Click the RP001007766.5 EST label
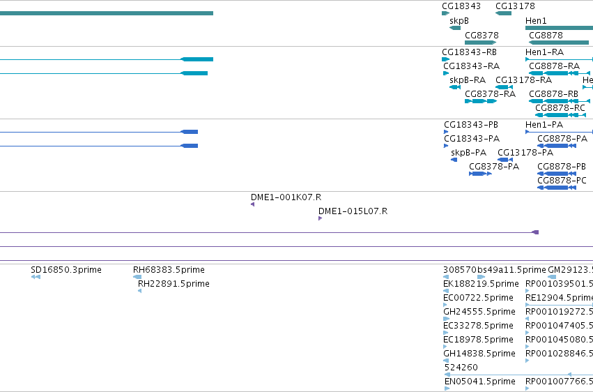The image size is (593, 392). 559,382
